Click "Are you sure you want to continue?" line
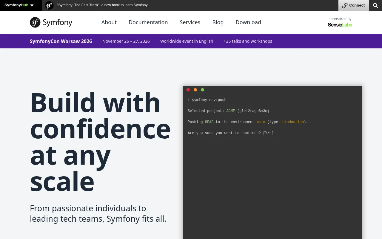The image size is (382, 239). coord(231,133)
